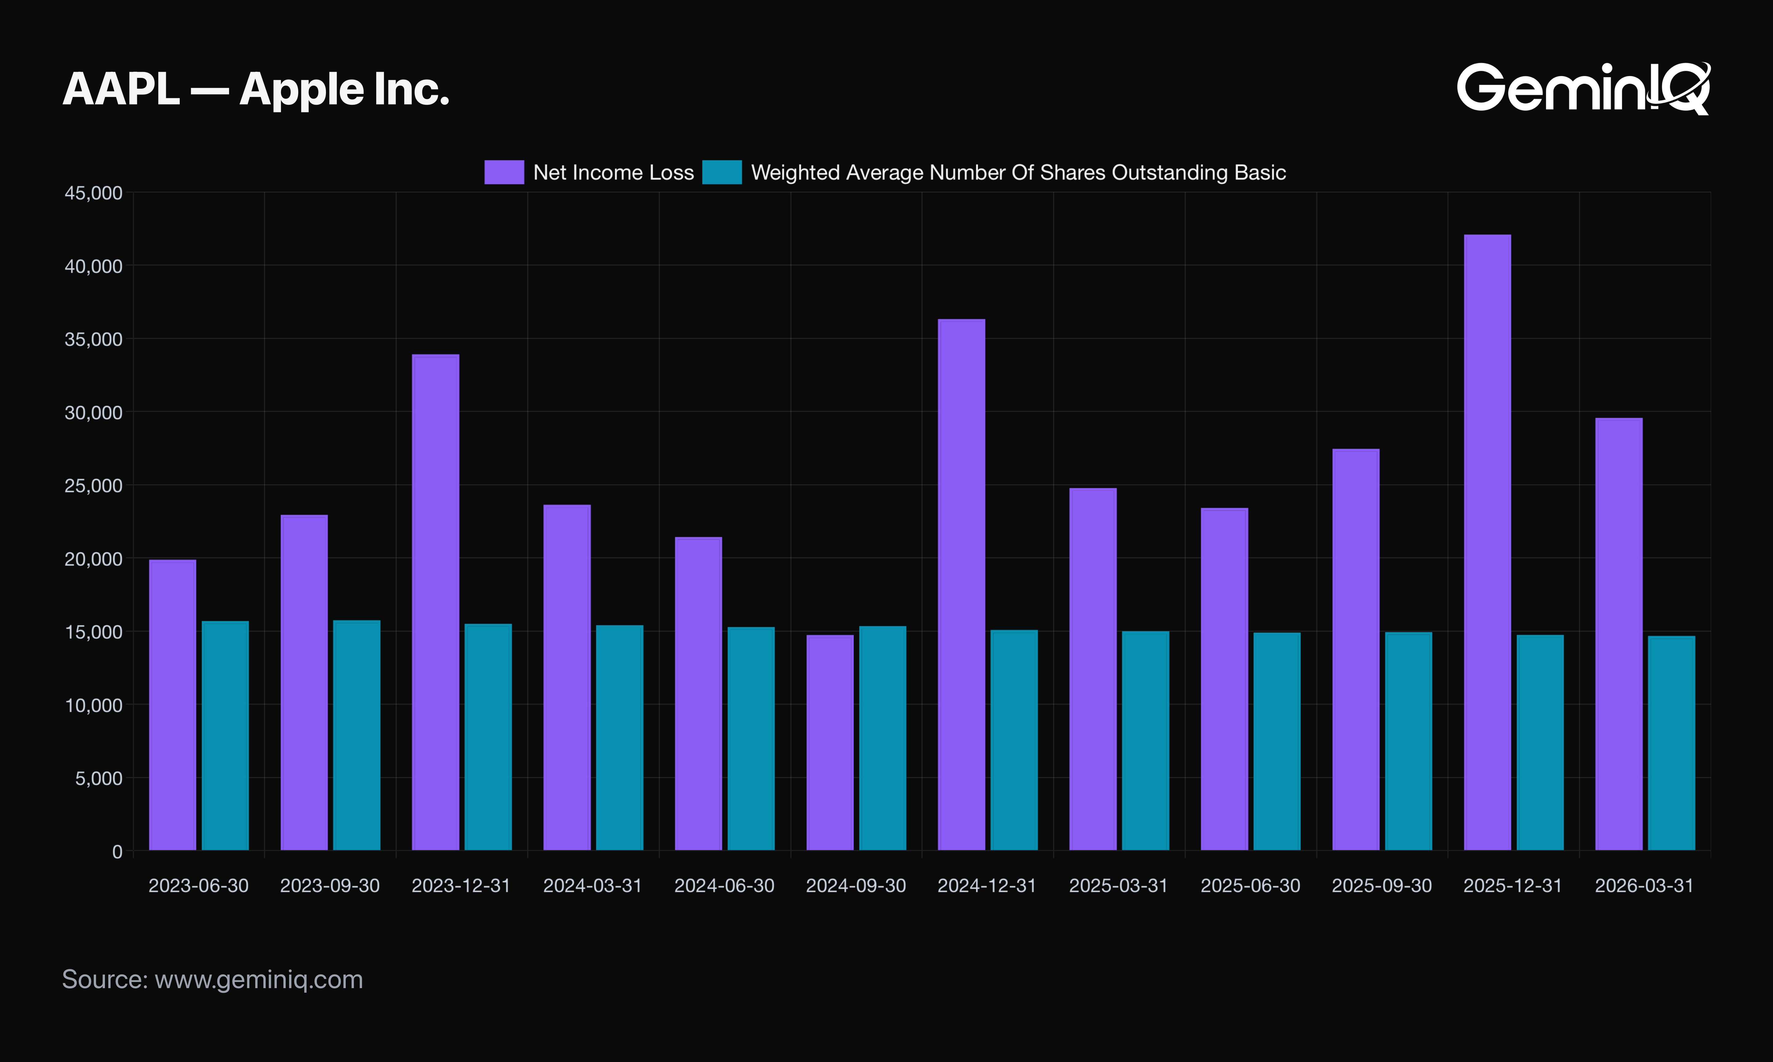Select the purple Net Income bar for 2026-03-31
The height and width of the screenshot is (1062, 1773).
(1619, 634)
